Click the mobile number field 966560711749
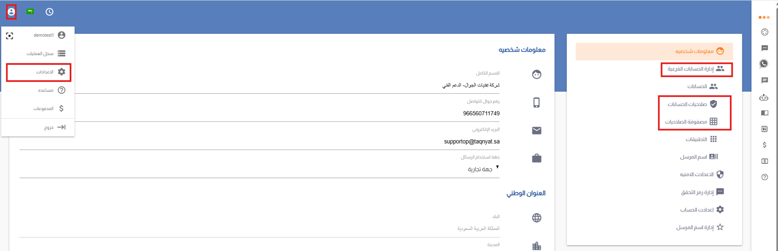 (259, 113)
